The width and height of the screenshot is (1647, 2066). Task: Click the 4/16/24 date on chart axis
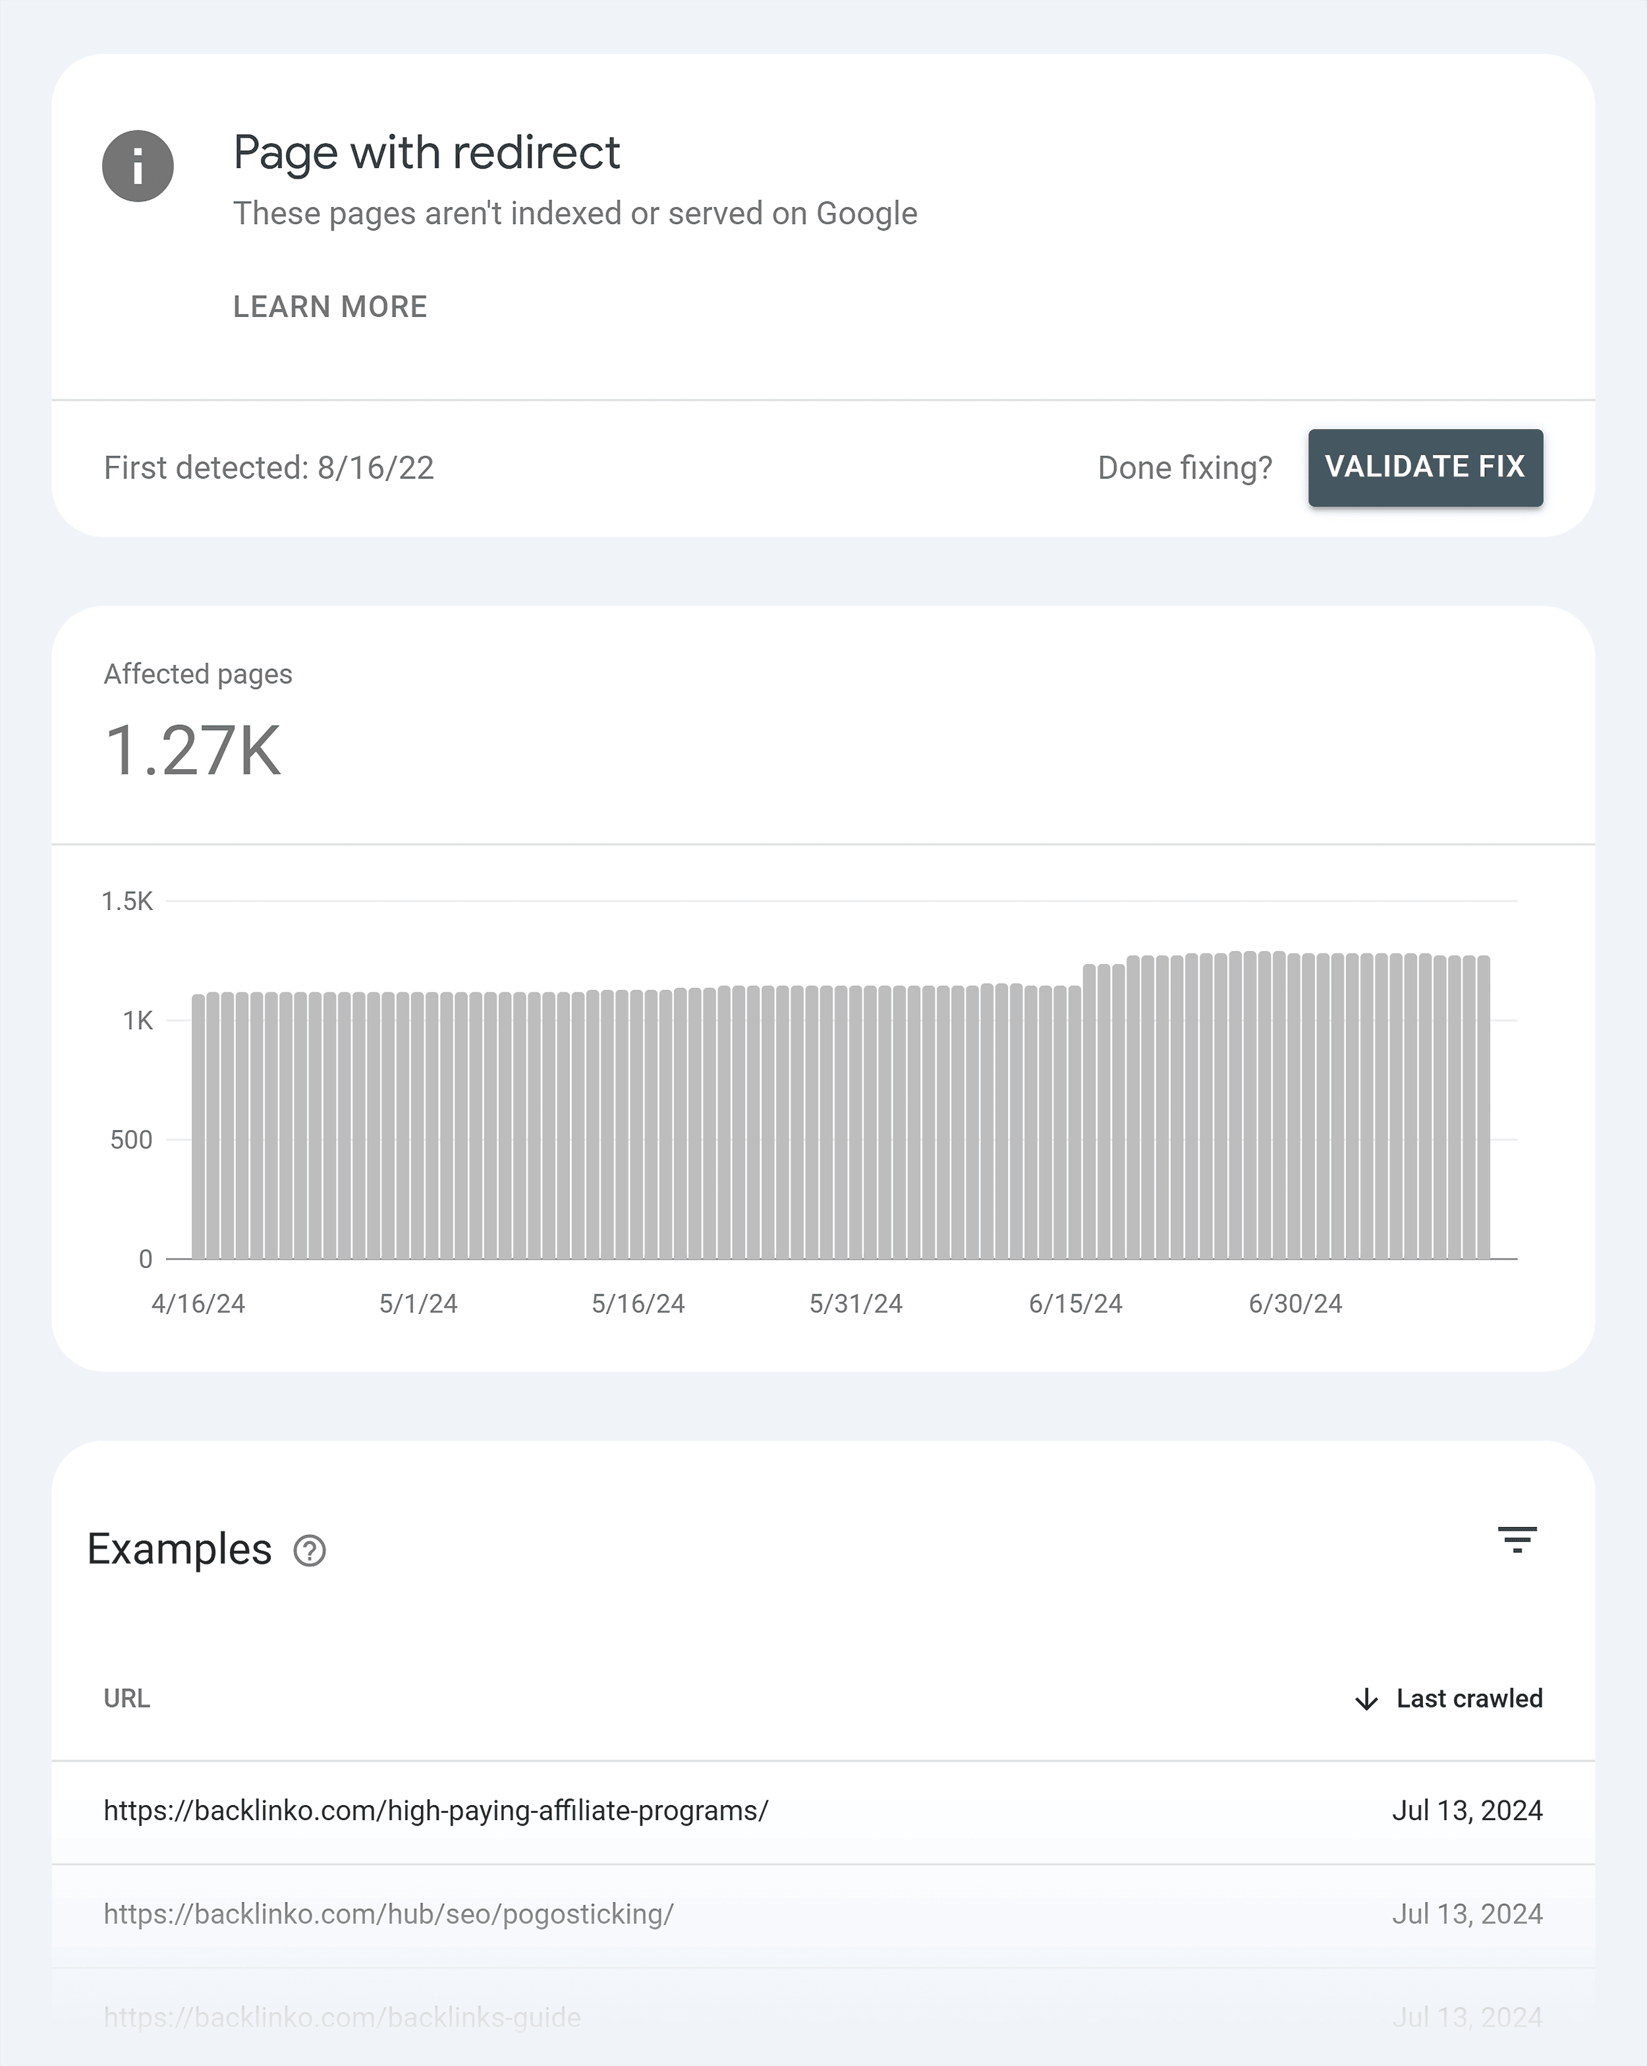pyautogui.click(x=198, y=1304)
